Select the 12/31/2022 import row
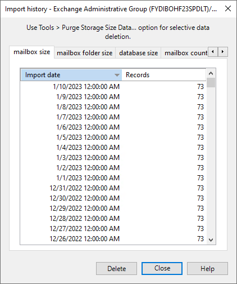Screen dimensions: 237x284 click(x=113, y=188)
